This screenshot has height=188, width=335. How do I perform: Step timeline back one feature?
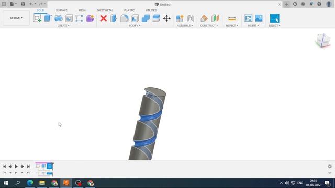tap(10, 166)
